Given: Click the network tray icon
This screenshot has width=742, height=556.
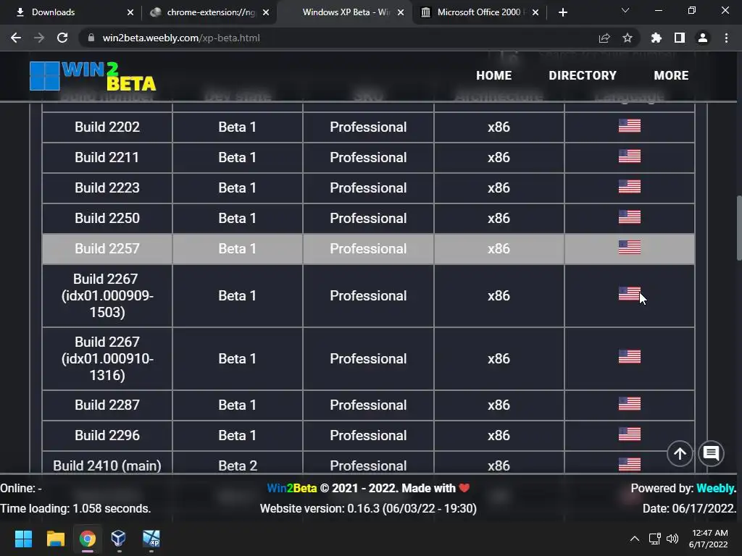Looking at the screenshot, I should point(654,539).
